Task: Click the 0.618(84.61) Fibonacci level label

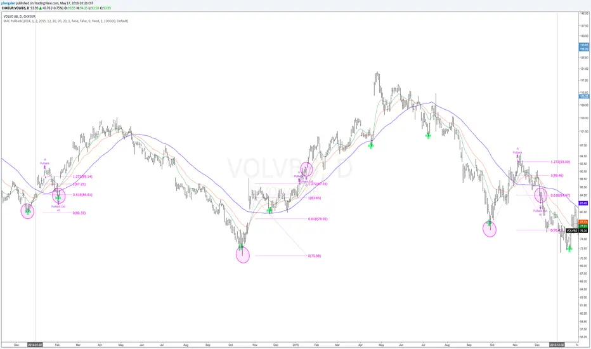Action: tap(82, 195)
